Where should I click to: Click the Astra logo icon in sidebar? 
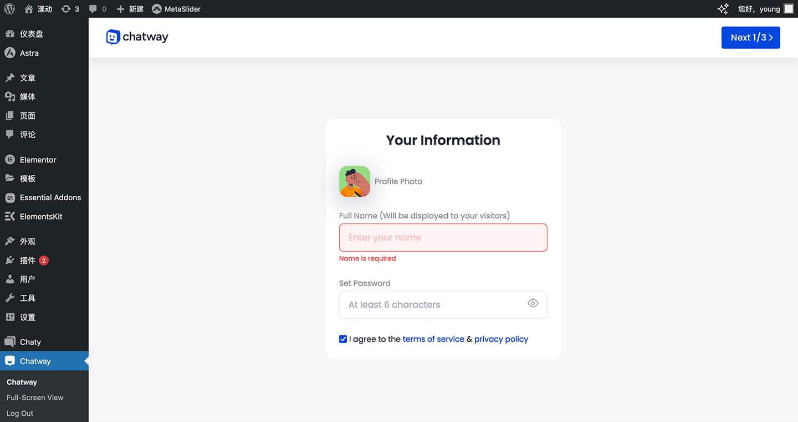(9, 53)
